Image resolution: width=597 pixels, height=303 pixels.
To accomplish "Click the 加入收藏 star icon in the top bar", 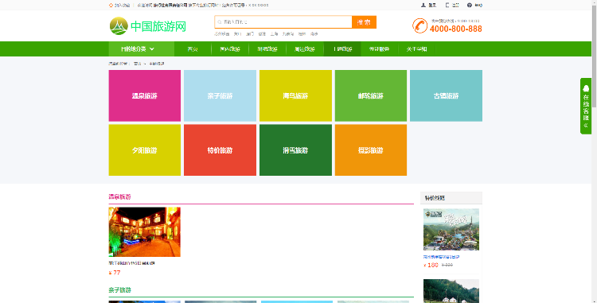I will pyautogui.click(x=111, y=6).
